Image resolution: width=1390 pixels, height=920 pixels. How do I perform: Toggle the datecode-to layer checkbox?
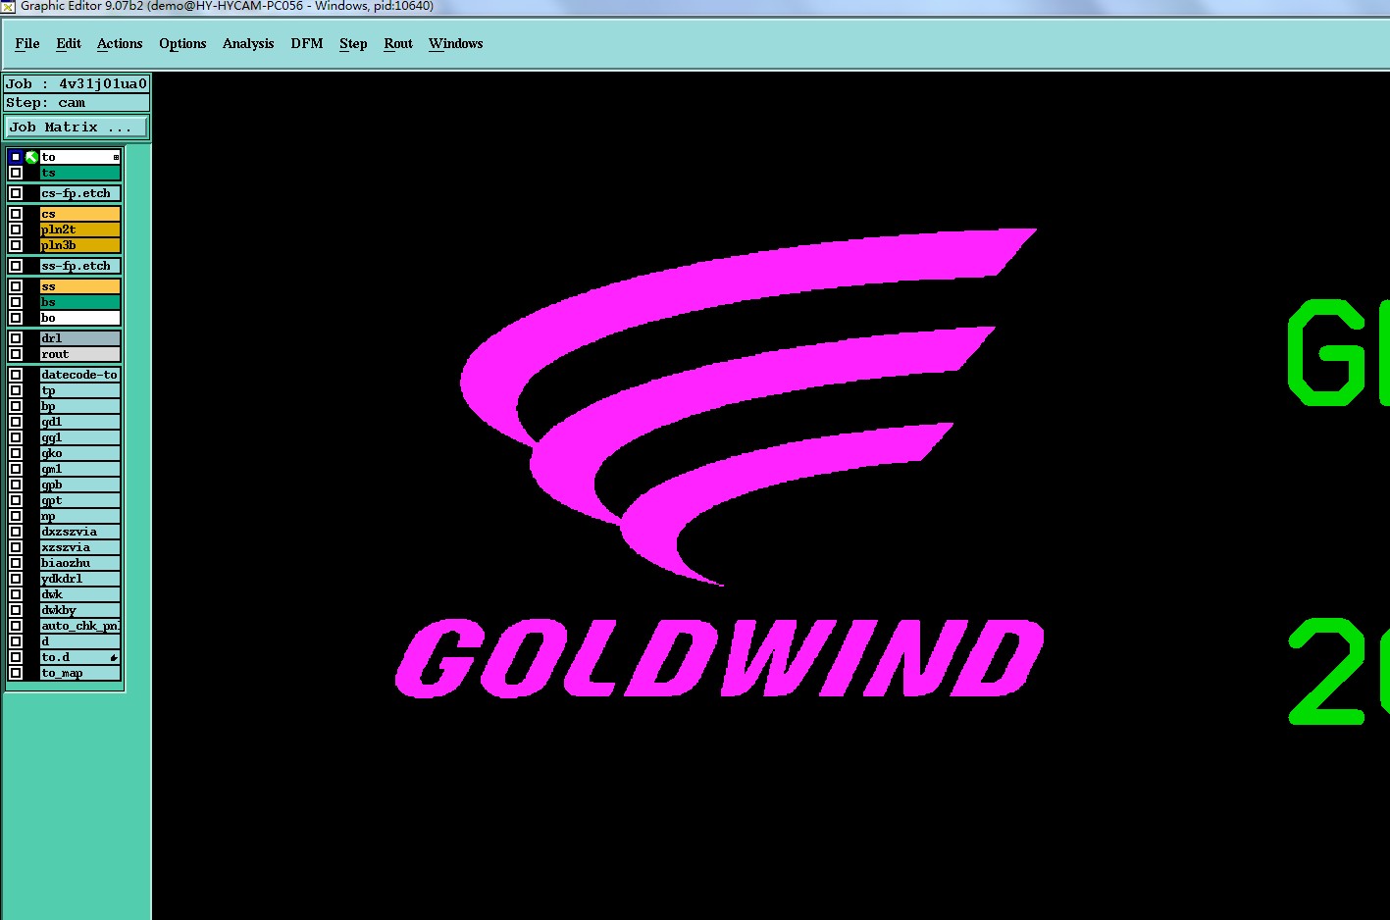pos(16,375)
